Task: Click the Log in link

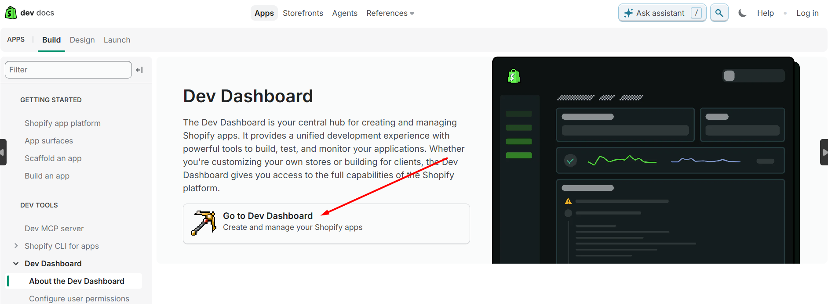Action: 807,13
